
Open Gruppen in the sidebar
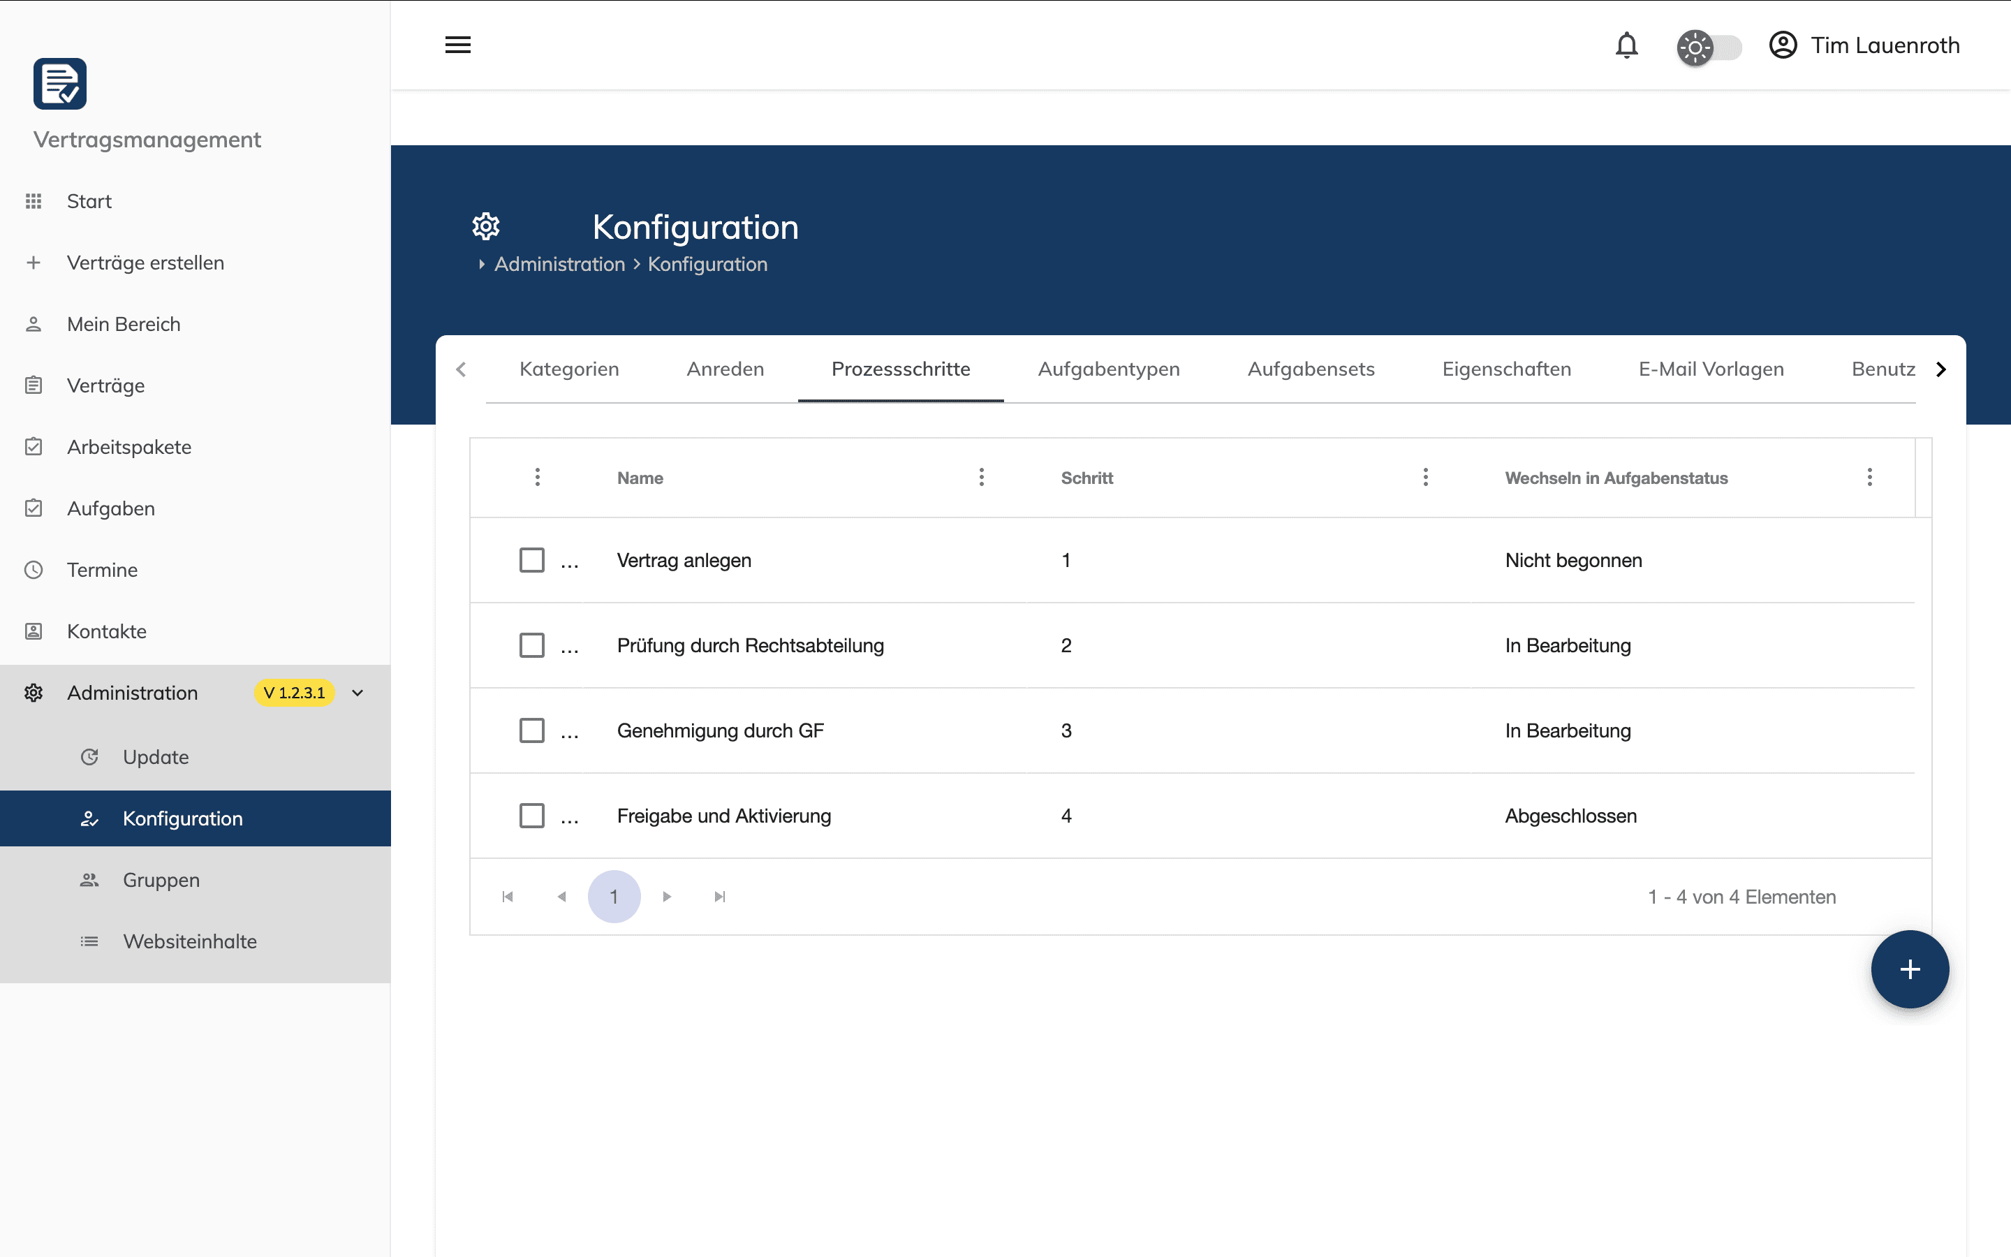click(x=196, y=881)
